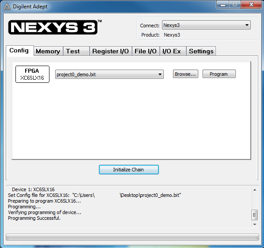The height and width of the screenshot is (248, 264).
Task: Click the 'Set Config file for XC6SLX16' line
Action: click(94, 195)
